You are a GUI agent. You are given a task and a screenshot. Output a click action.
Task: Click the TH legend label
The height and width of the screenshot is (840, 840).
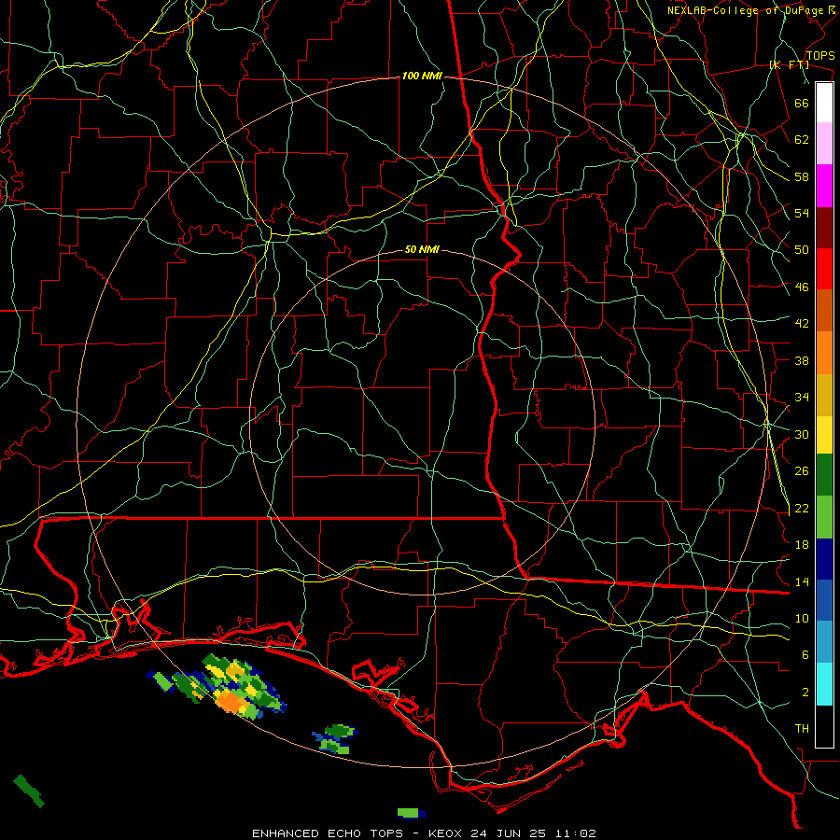[x=802, y=729]
